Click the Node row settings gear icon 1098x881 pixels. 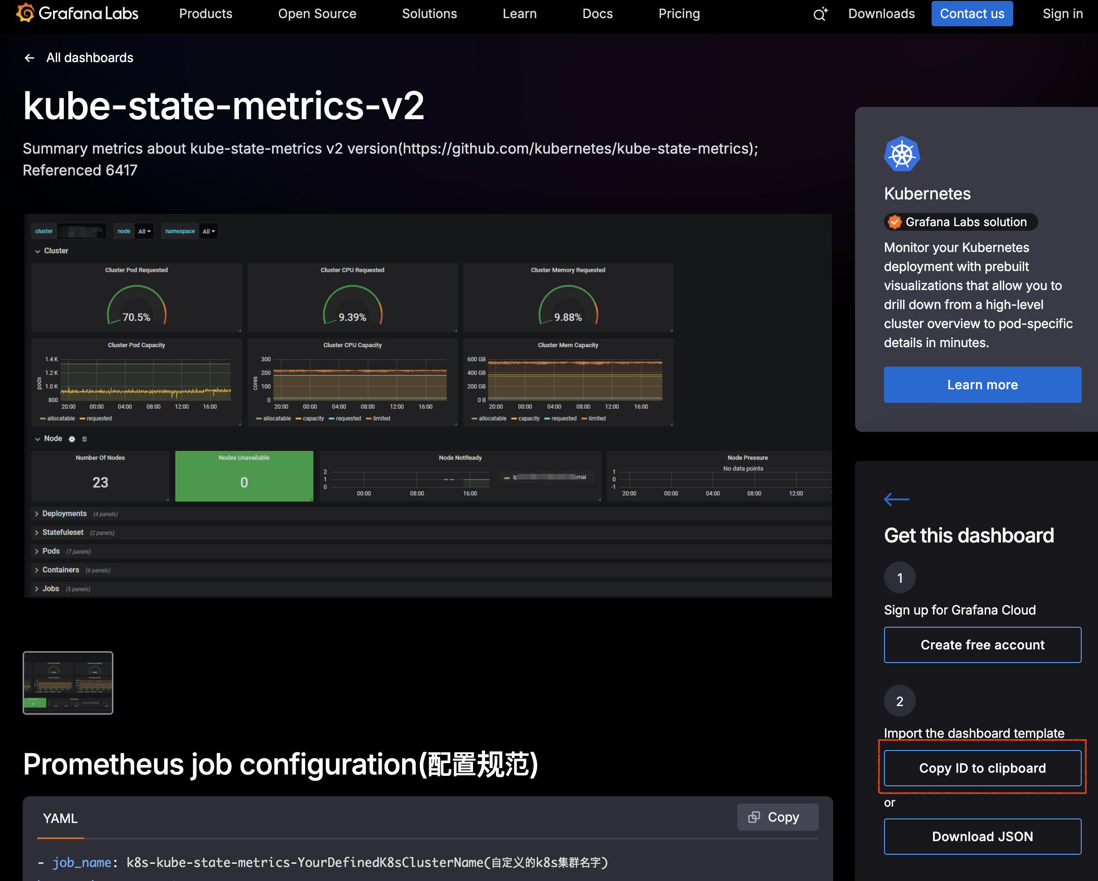pos(72,439)
